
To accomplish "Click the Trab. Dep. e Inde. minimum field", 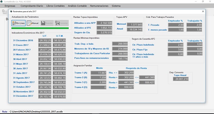I will click(120, 44).
